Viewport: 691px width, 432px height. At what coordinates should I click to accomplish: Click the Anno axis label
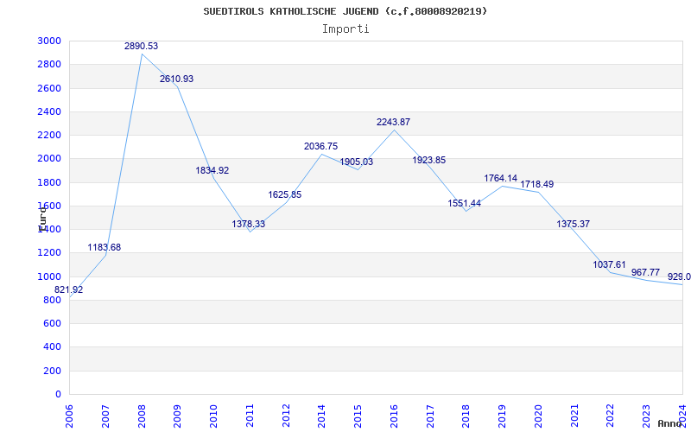click(x=670, y=423)
